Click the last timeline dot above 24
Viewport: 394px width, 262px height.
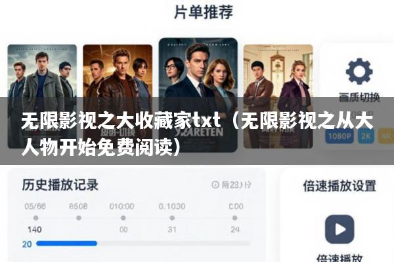234,218
